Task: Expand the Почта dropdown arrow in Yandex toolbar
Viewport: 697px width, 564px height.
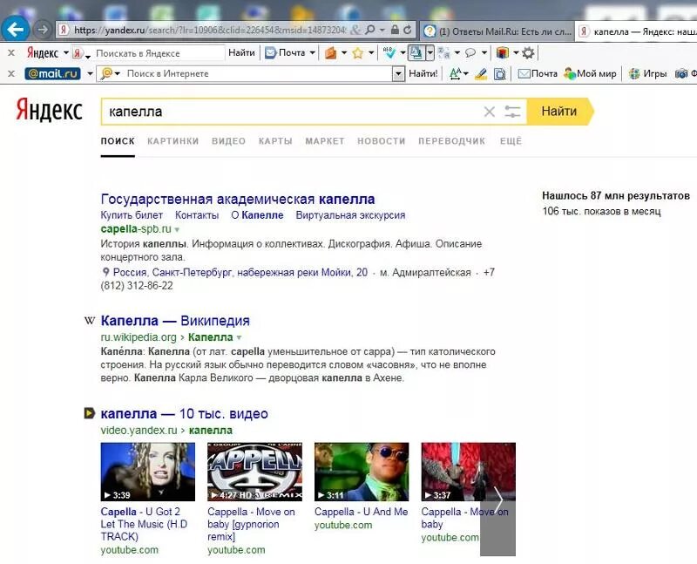Action: (x=312, y=53)
